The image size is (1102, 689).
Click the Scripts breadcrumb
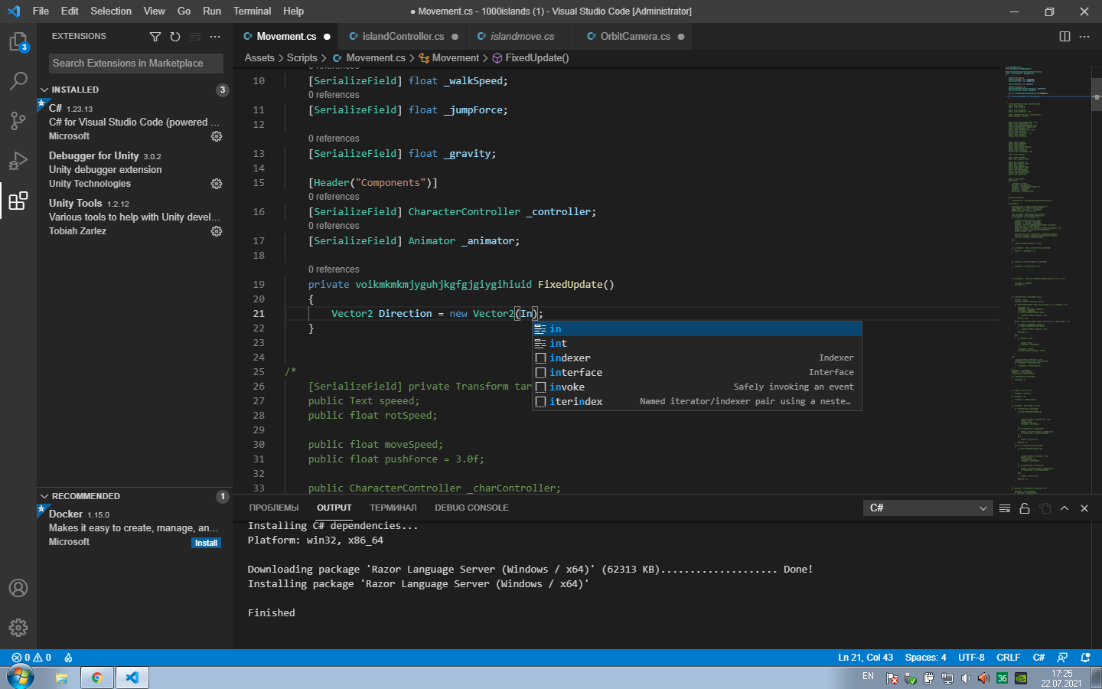[x=302, y=58]
